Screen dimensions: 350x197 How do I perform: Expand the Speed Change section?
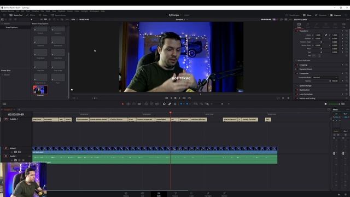pyautogui.click(x=305, y=86)
